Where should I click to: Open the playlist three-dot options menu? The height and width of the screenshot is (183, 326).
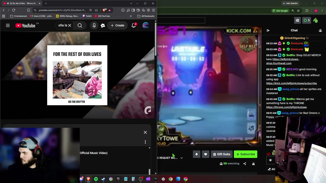coord(145,142)
